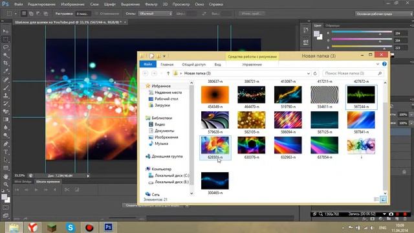Select the Eraser tool
The image size is (414, 233).
click(6, 111)
